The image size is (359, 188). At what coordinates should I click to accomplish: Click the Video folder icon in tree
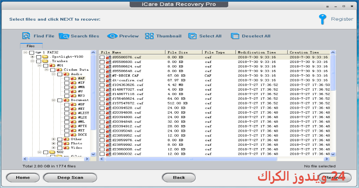click(66, 147)
